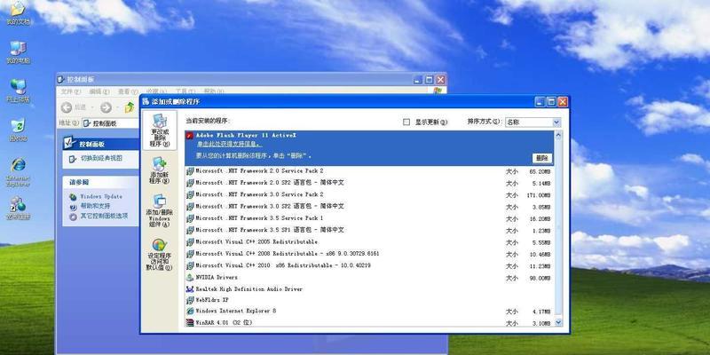Click the WebFldrs XP icon
The image size is (710, 355).
point(190,300)
